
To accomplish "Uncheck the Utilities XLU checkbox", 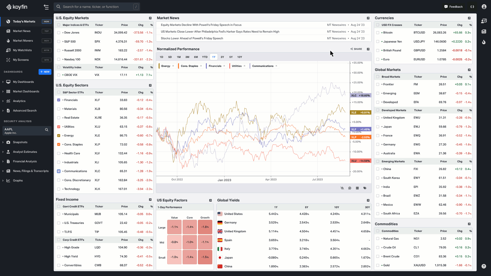I will (x=59, y=127).
